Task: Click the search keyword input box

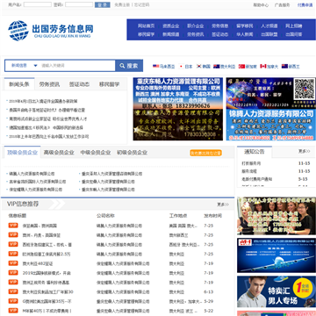Action: tap(77, 66)
